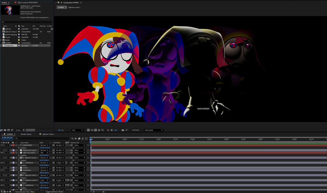Toggle mask and shape path visibility icon
This screenshot has height=193, width=327.
(x=95, y=130)
